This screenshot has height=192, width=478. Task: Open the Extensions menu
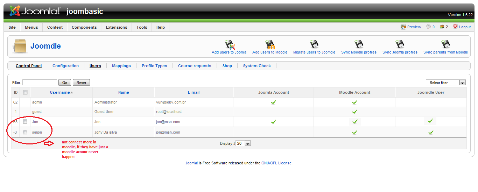click(116, 27)
